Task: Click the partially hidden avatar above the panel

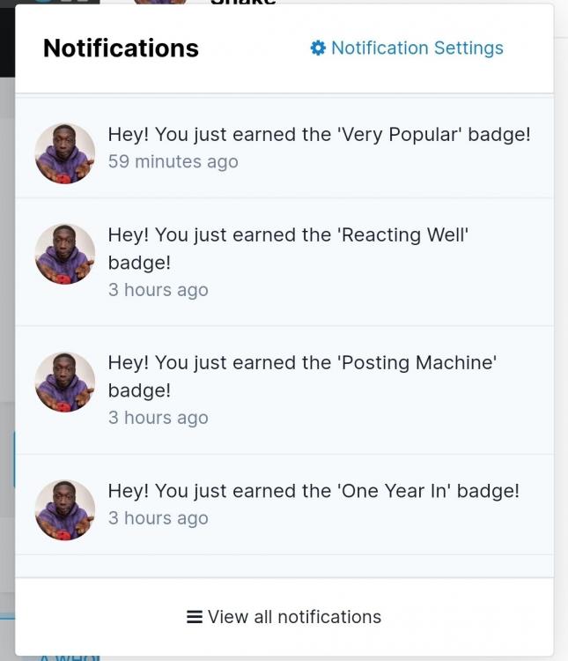Action: [x=159, y=3]
